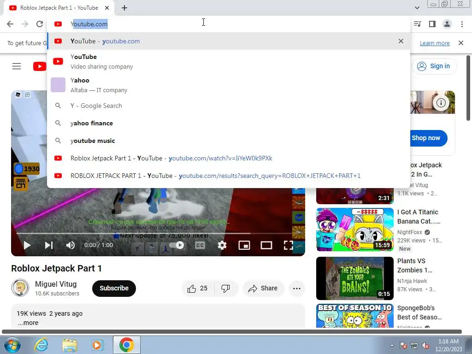Open video settings gear
The image size is (472, 354).
(x=222, y=245)
